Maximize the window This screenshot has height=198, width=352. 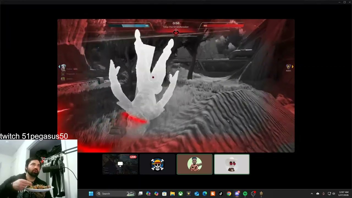[345, 2]
